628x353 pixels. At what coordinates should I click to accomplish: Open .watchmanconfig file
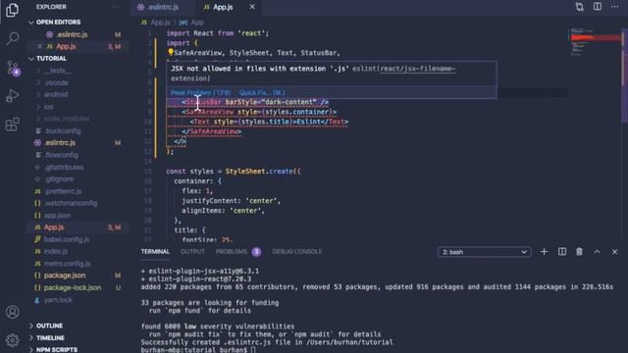(x=71, y=203)
